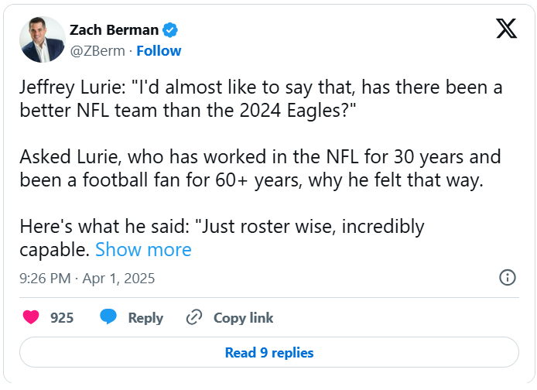Click the 'Asked Lurie' paragraph
Viewport: 537px width, 390px height.
260,169
